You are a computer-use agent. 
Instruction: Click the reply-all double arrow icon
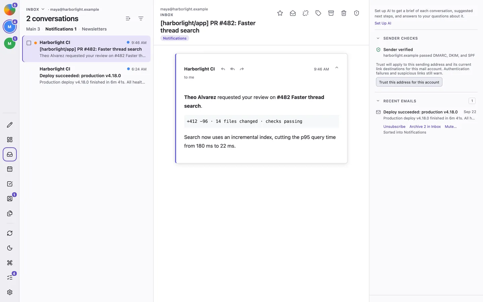point(232,69)
